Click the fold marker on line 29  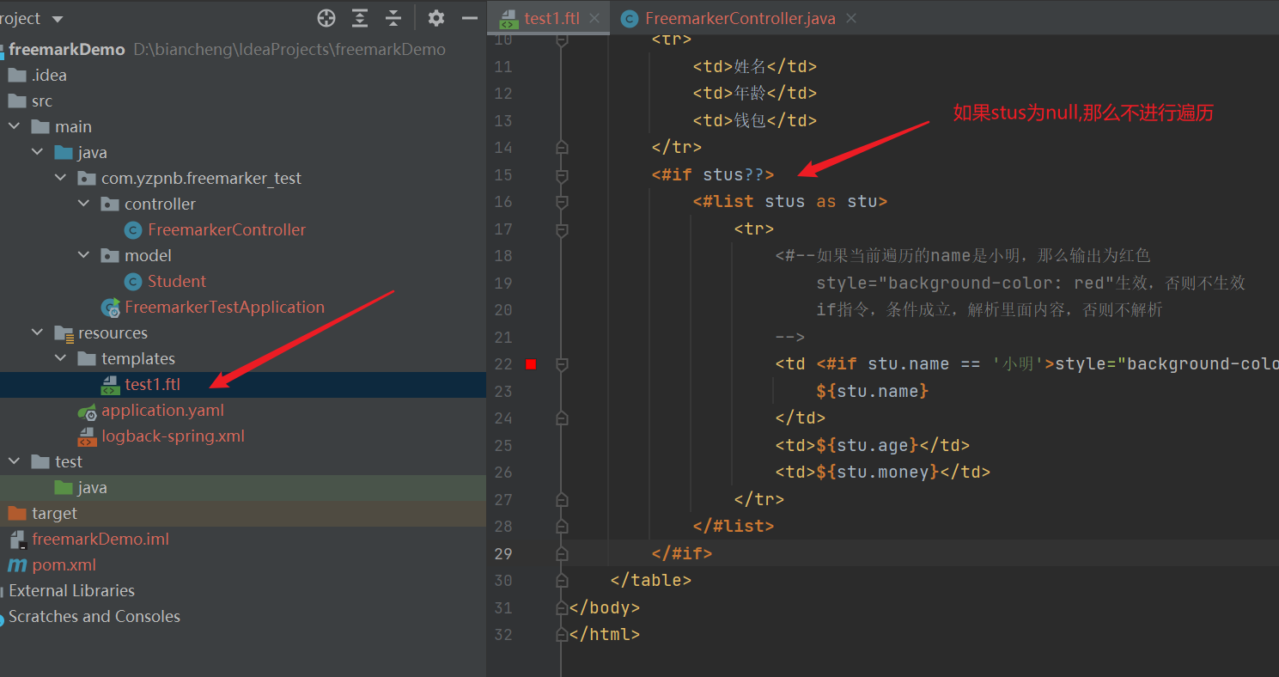point(562,553)
